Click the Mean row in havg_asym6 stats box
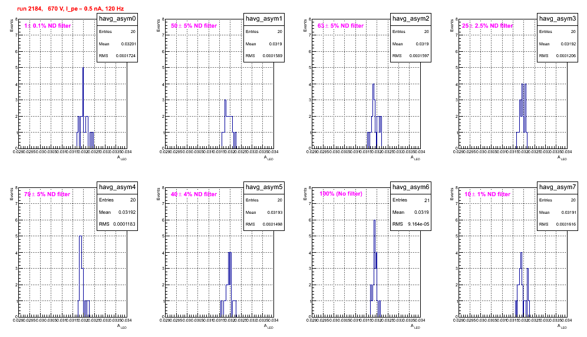The width and height of the screenshot is (587, 337). click(x=411, y=212)
